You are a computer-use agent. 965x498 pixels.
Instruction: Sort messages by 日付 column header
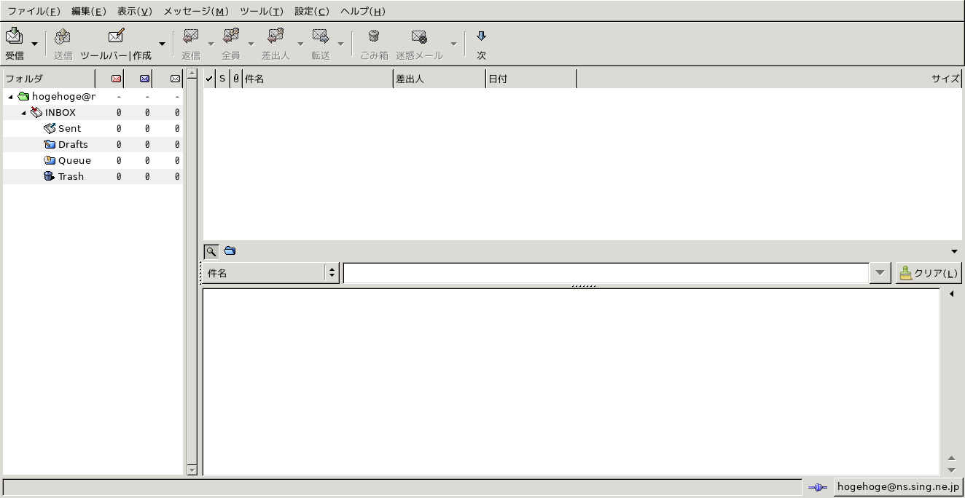coord(531,79)
